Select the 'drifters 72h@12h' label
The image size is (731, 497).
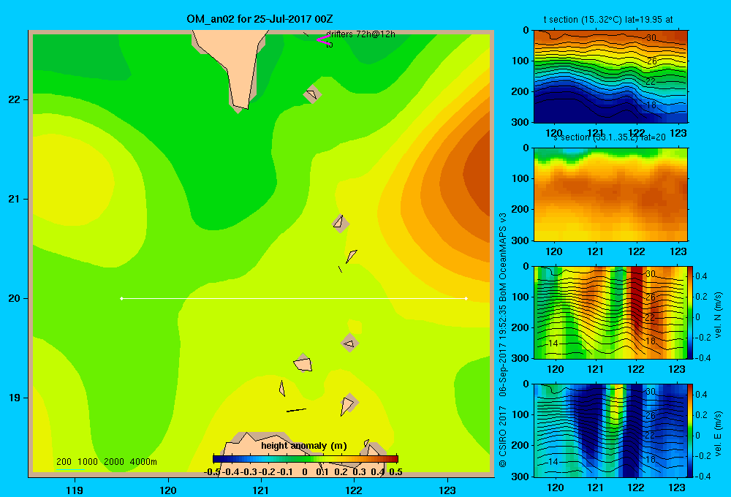360,34
